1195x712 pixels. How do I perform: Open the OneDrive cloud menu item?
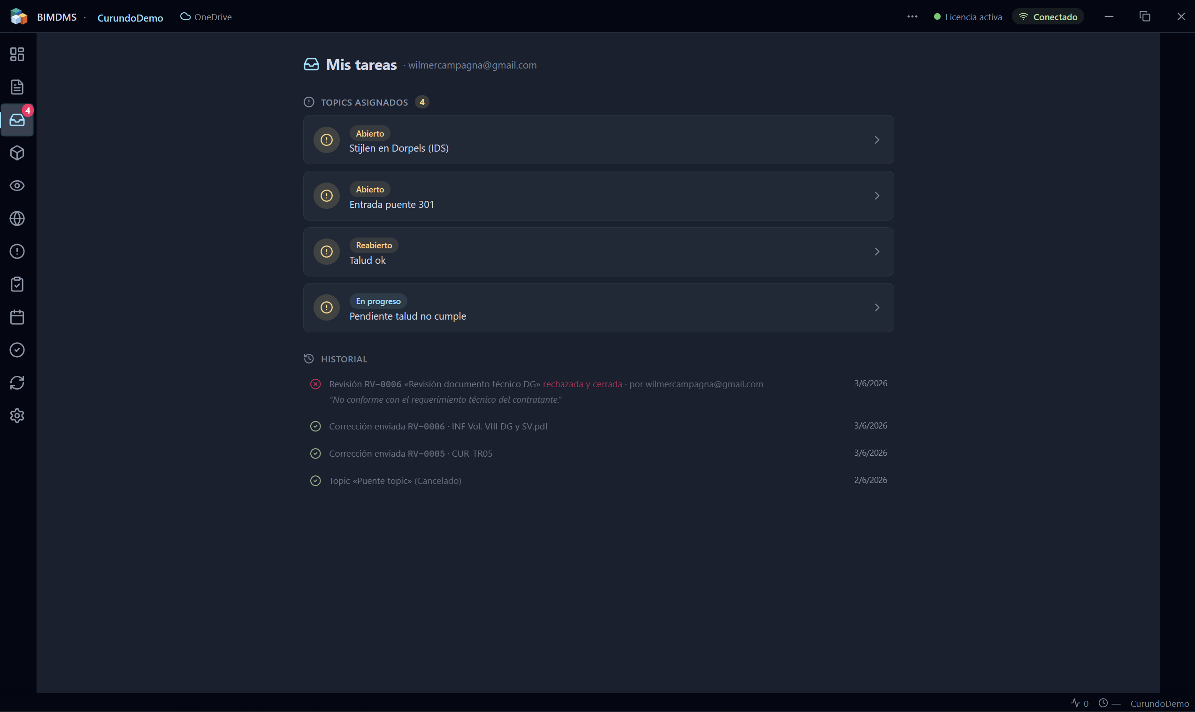pos(206,17)
